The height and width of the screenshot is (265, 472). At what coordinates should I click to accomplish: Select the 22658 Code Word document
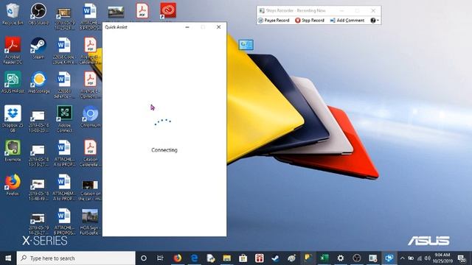tap(64, 51)
